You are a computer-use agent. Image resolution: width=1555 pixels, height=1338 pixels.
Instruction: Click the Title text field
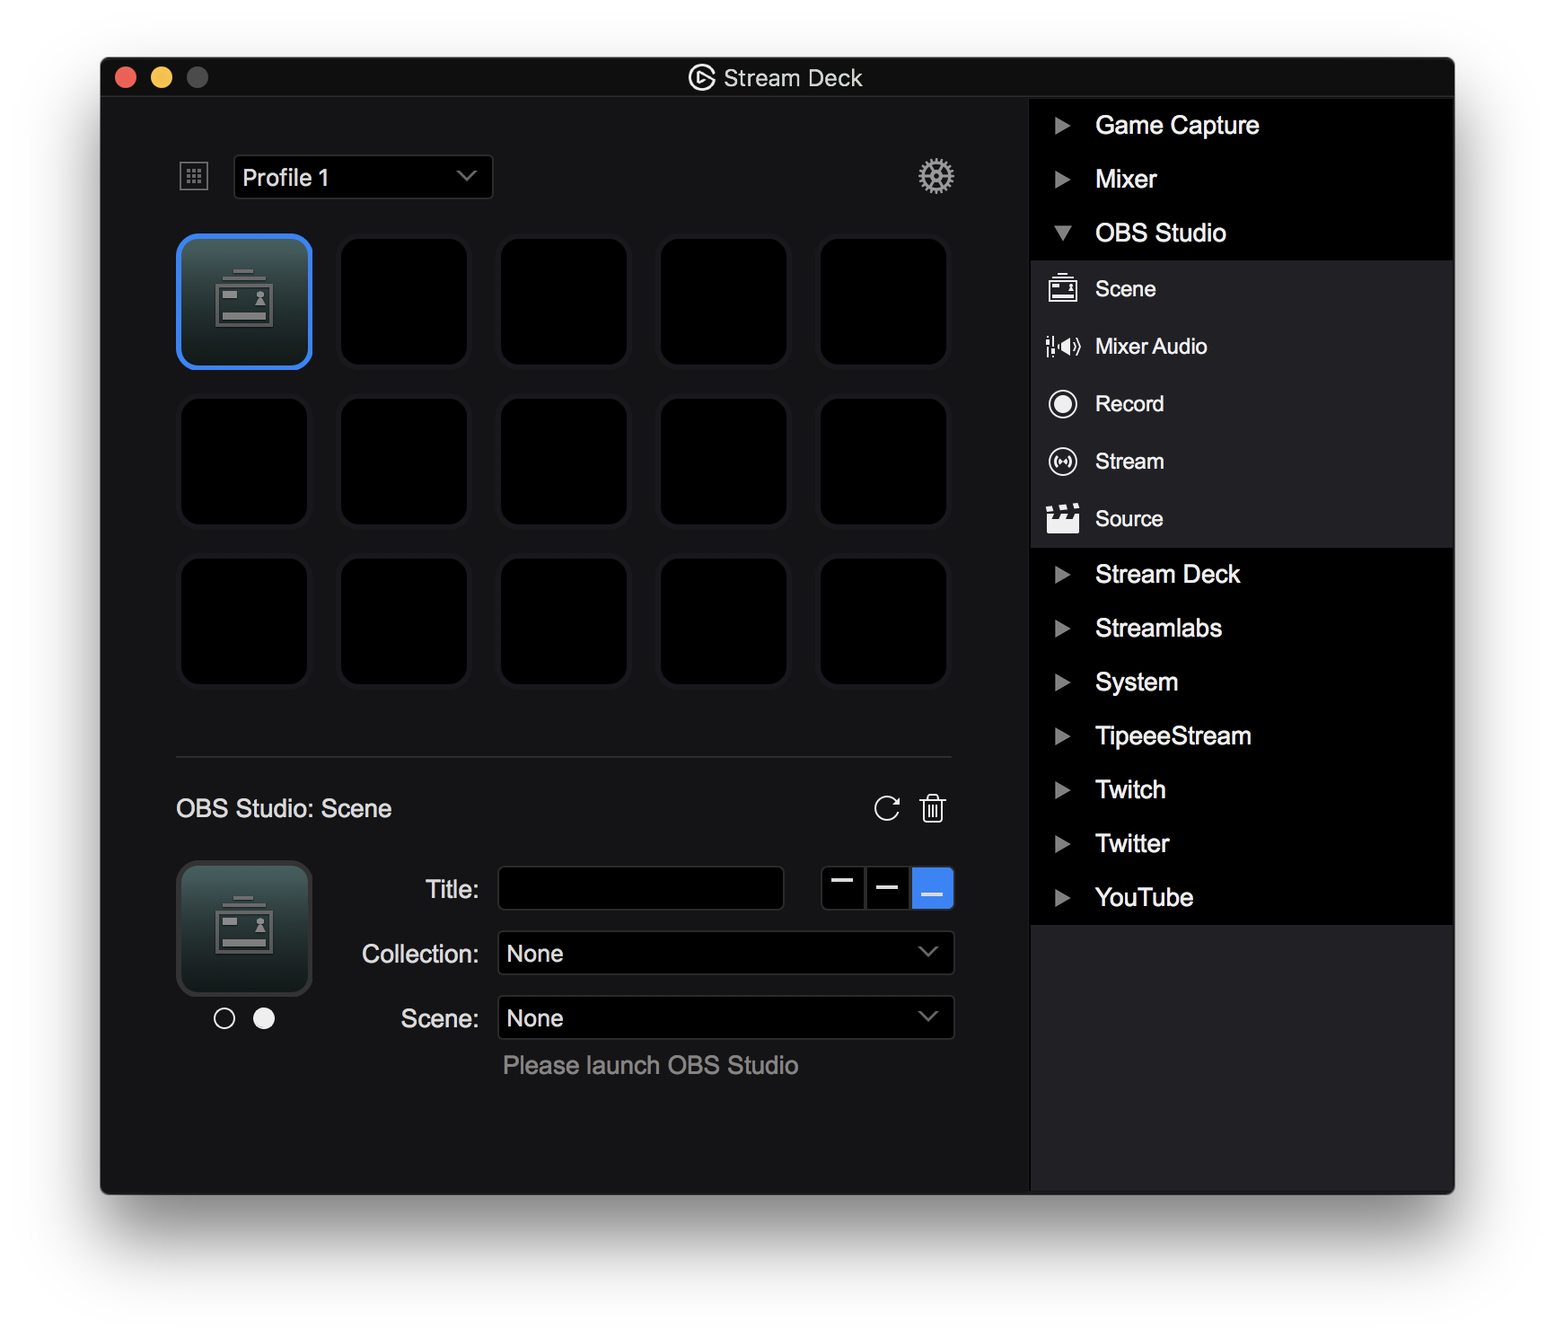[641, 888]
